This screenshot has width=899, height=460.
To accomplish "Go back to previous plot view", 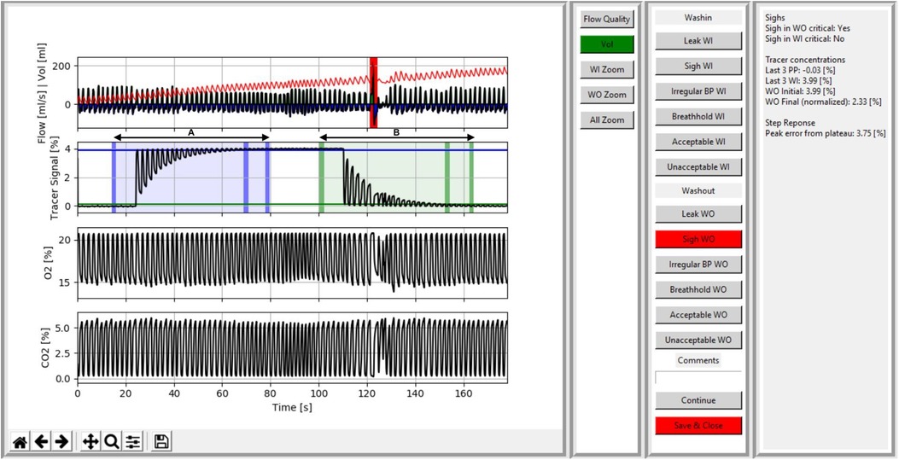I will [41, 442].
